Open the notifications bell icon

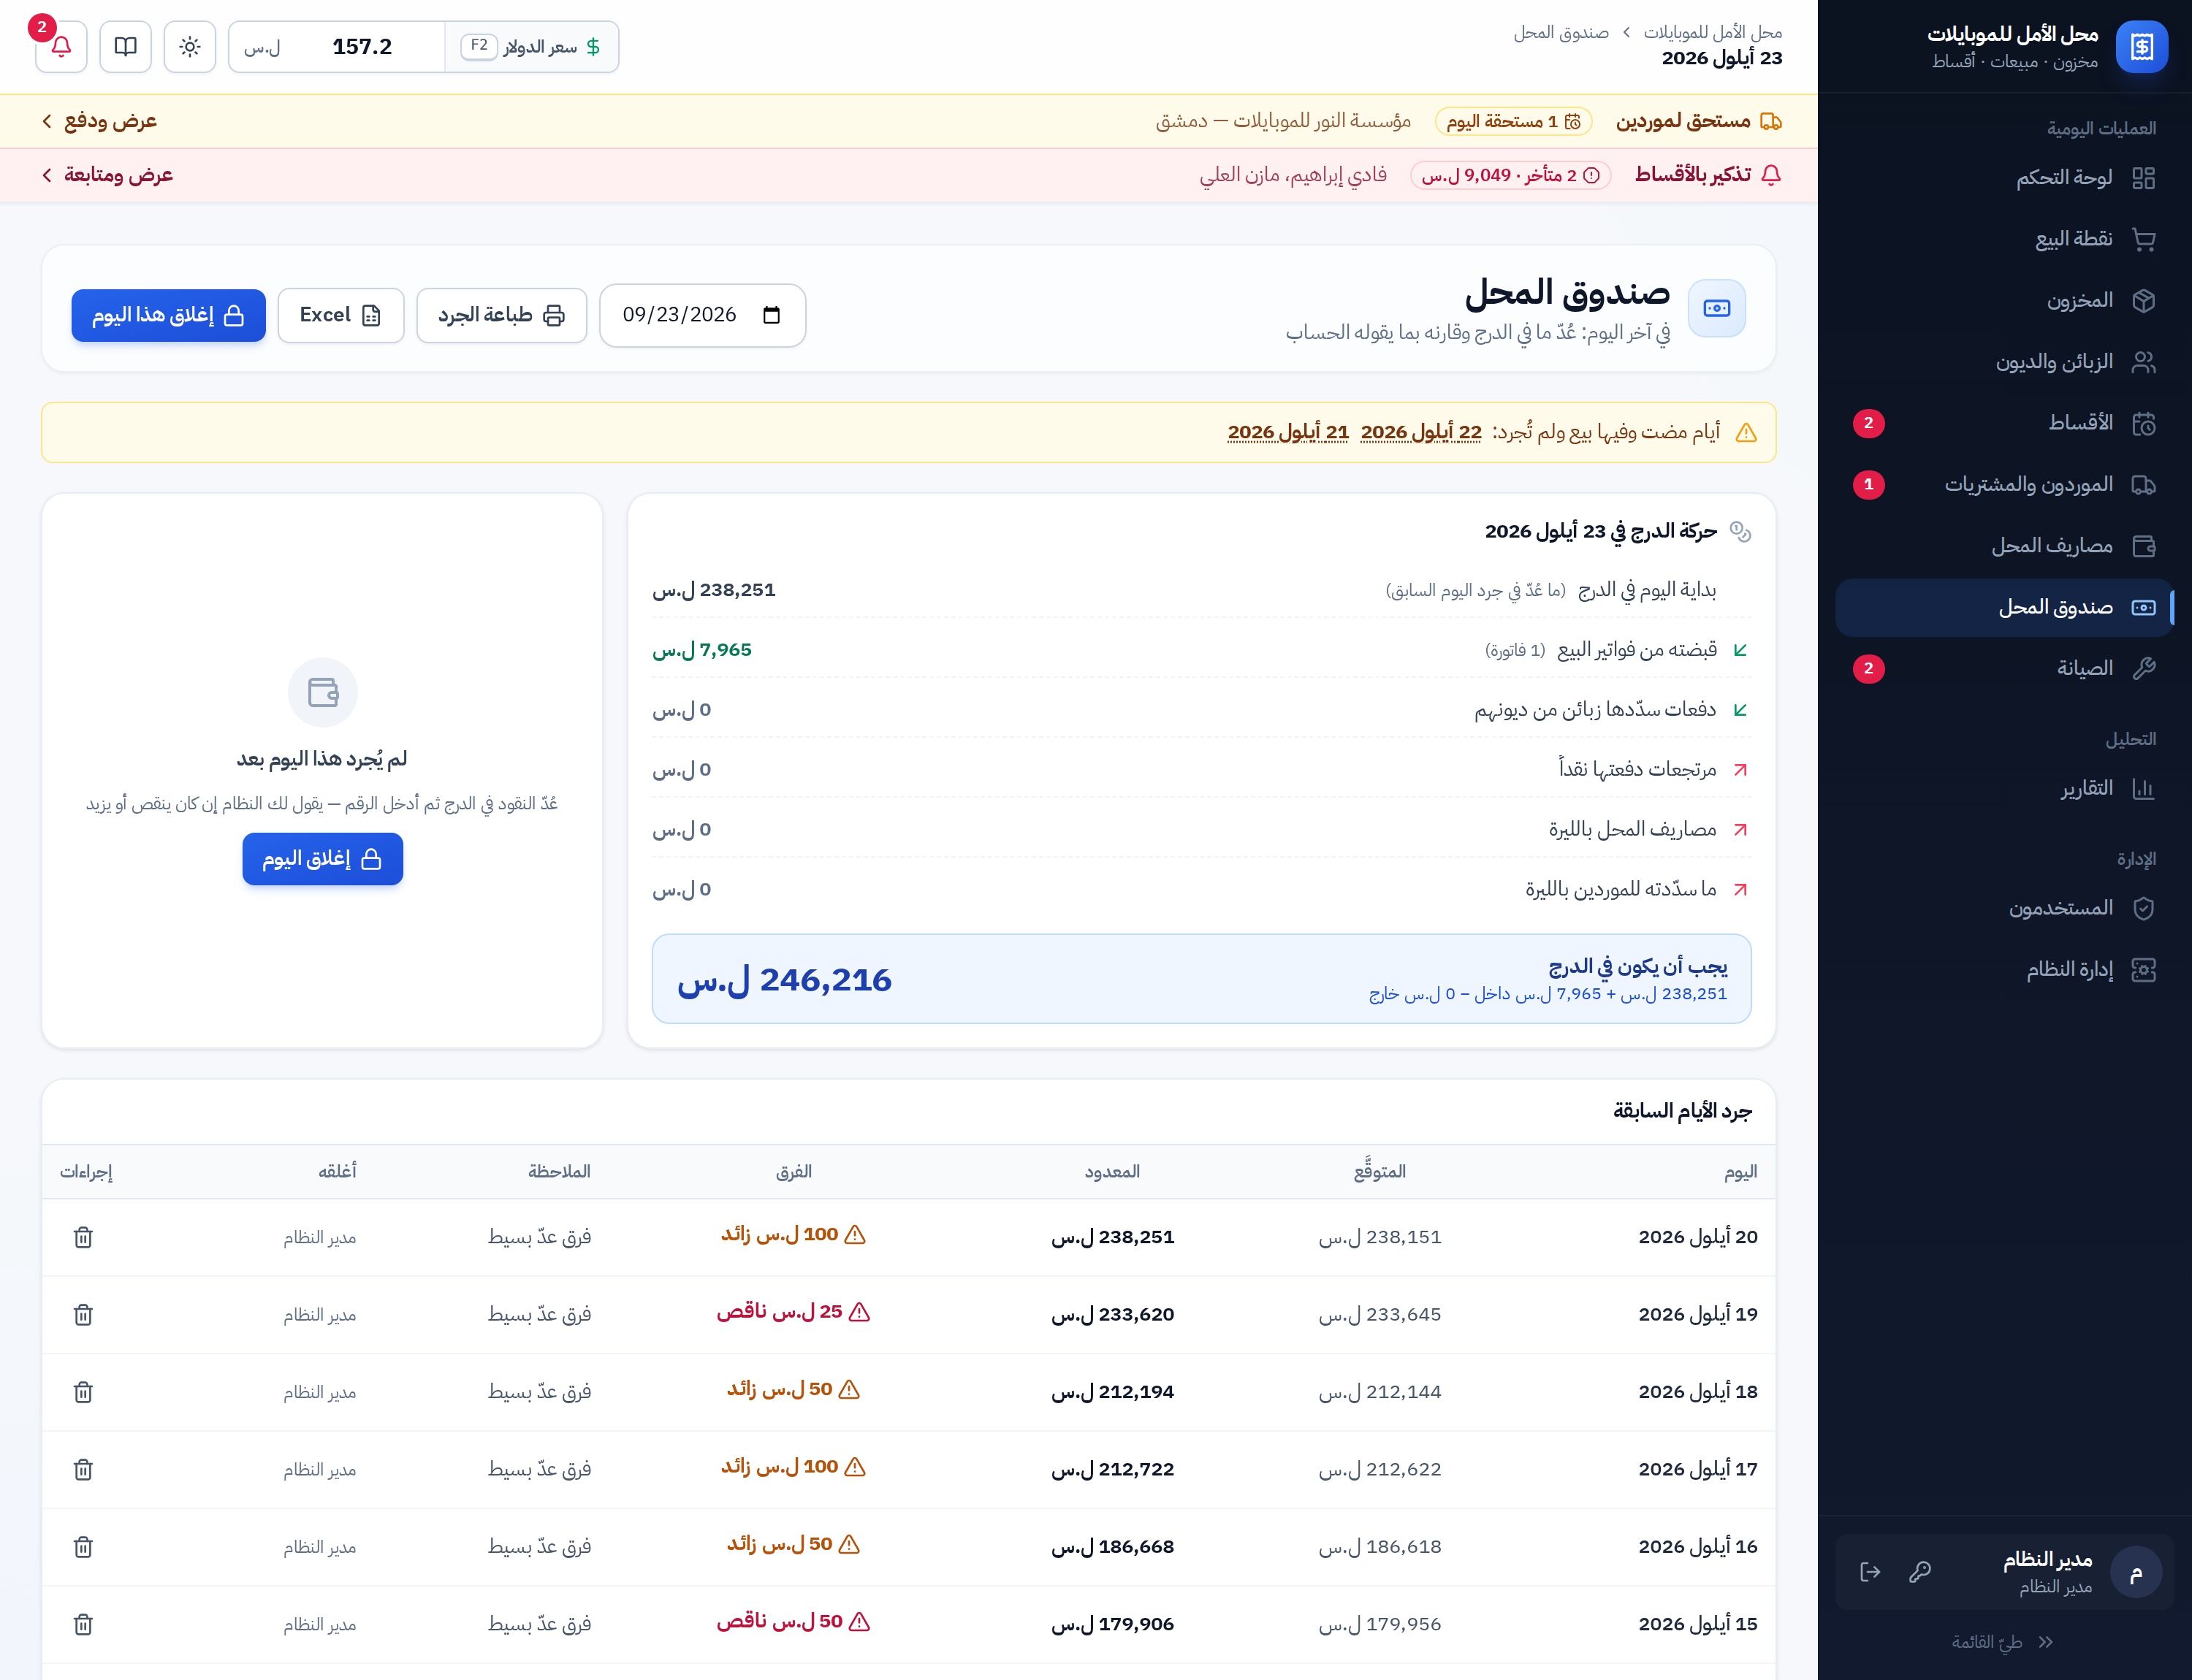coord(61,46)
